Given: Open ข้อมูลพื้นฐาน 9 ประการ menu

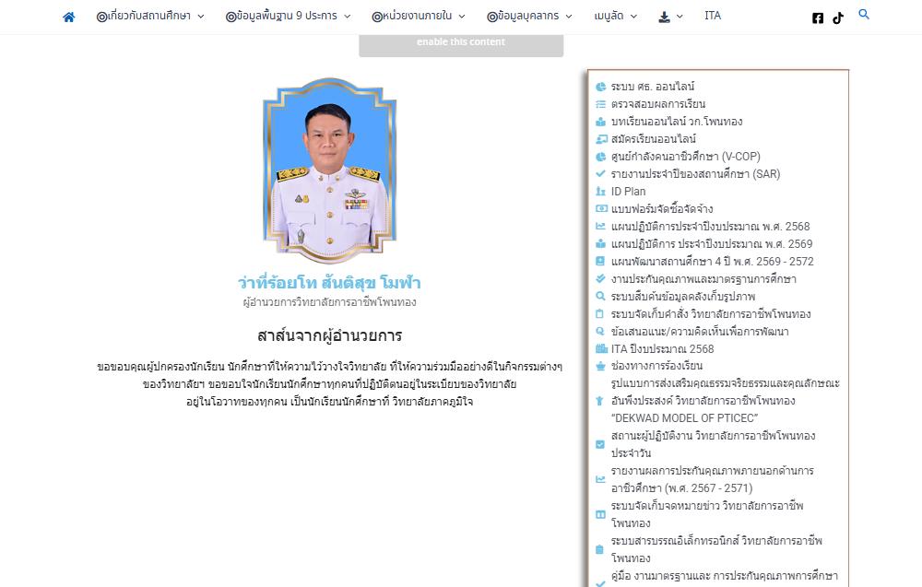Looking at the screenshot, I should click(x=281, y=16).
